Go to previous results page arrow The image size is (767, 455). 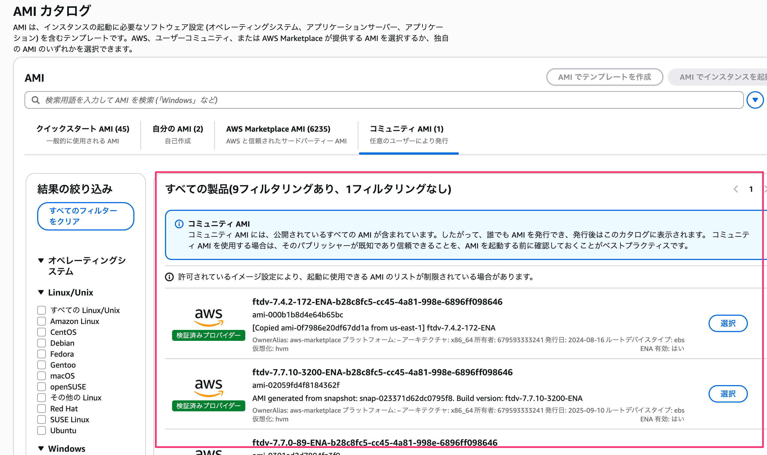(736, 189)
